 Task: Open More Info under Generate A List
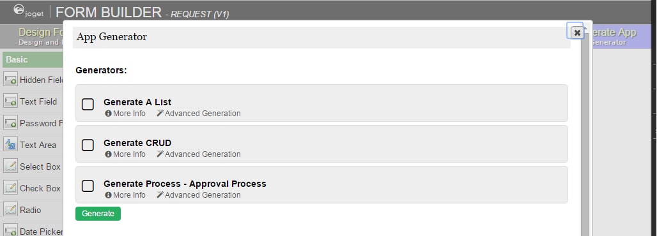125,114
